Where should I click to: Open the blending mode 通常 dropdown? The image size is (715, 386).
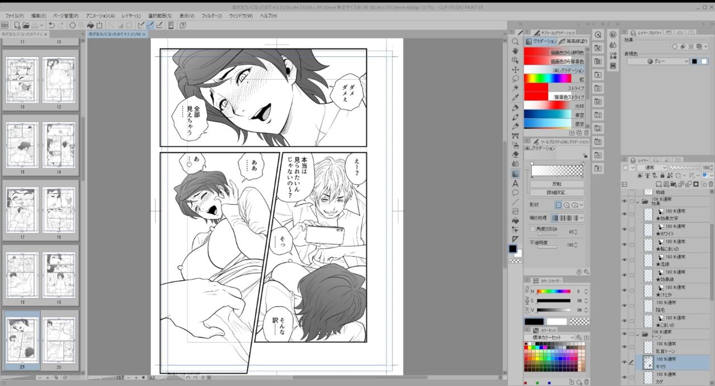652,167
